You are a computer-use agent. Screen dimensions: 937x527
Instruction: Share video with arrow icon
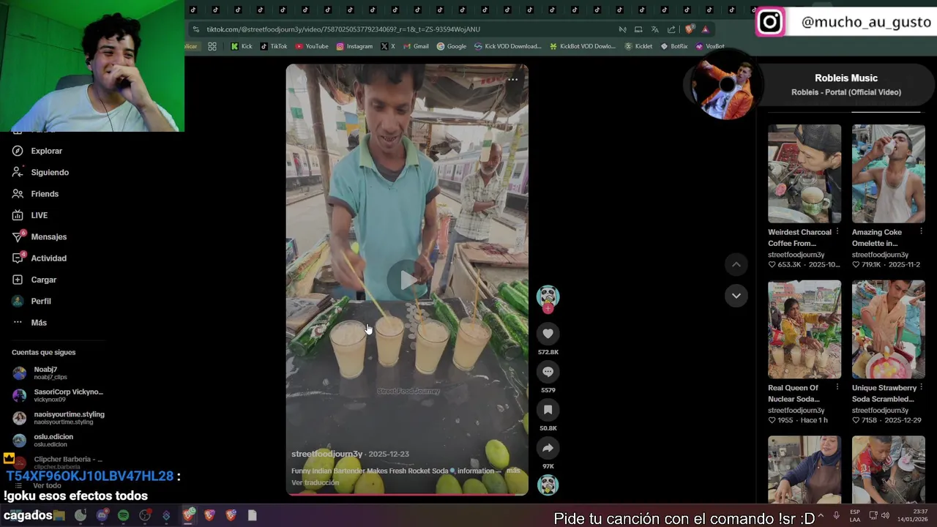click(548, 448)
